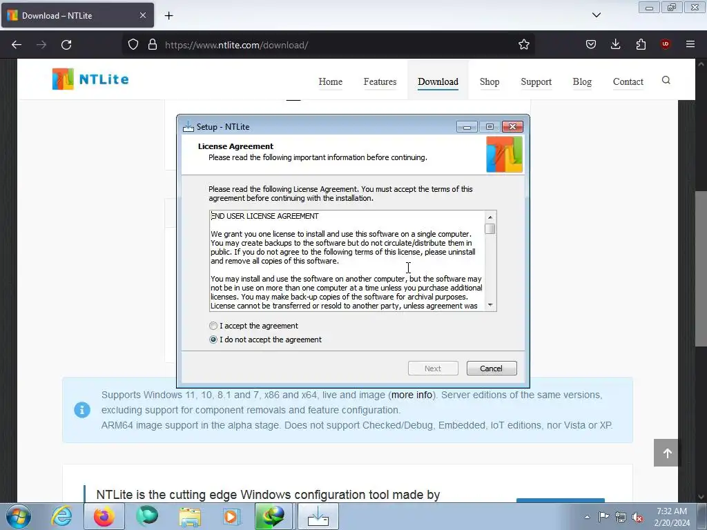
Task: Select 'I do not accept the agreement' option
Action: (x=213, y=340)
